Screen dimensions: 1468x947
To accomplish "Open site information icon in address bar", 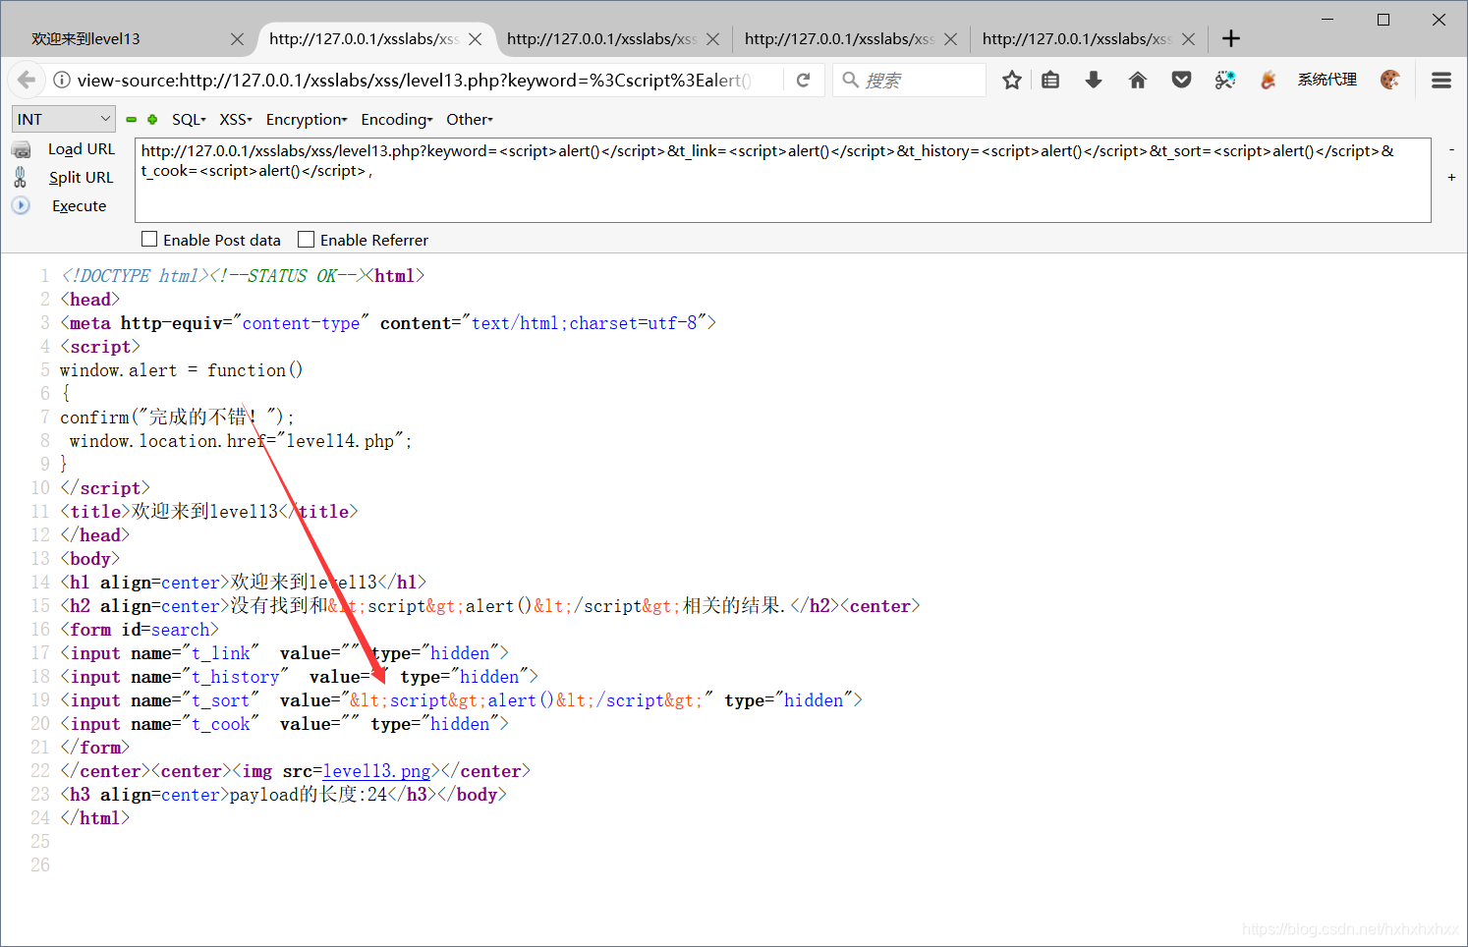I will coord(62,81).
